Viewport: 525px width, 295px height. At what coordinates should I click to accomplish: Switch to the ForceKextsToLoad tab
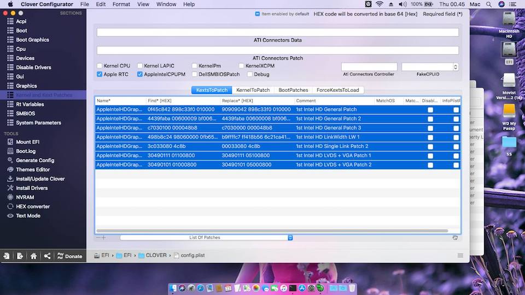pos(337,90)
